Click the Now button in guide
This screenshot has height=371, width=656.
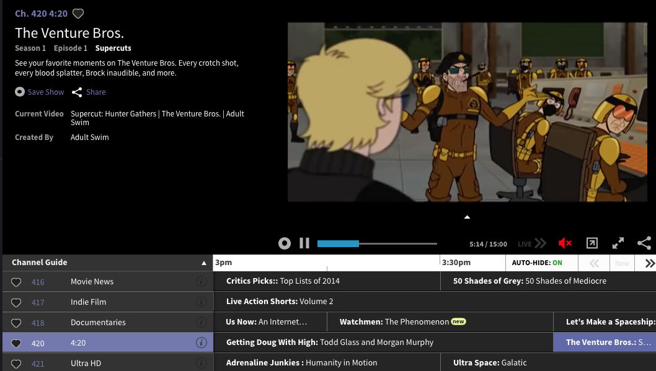pos(622,263)
